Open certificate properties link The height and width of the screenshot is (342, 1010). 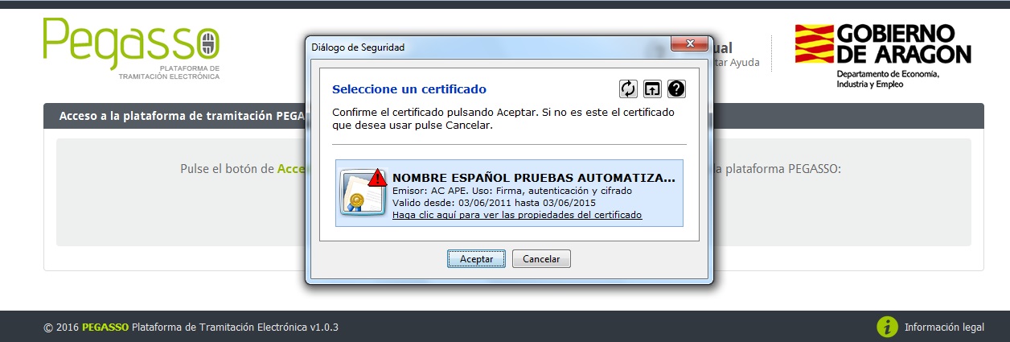517,216
